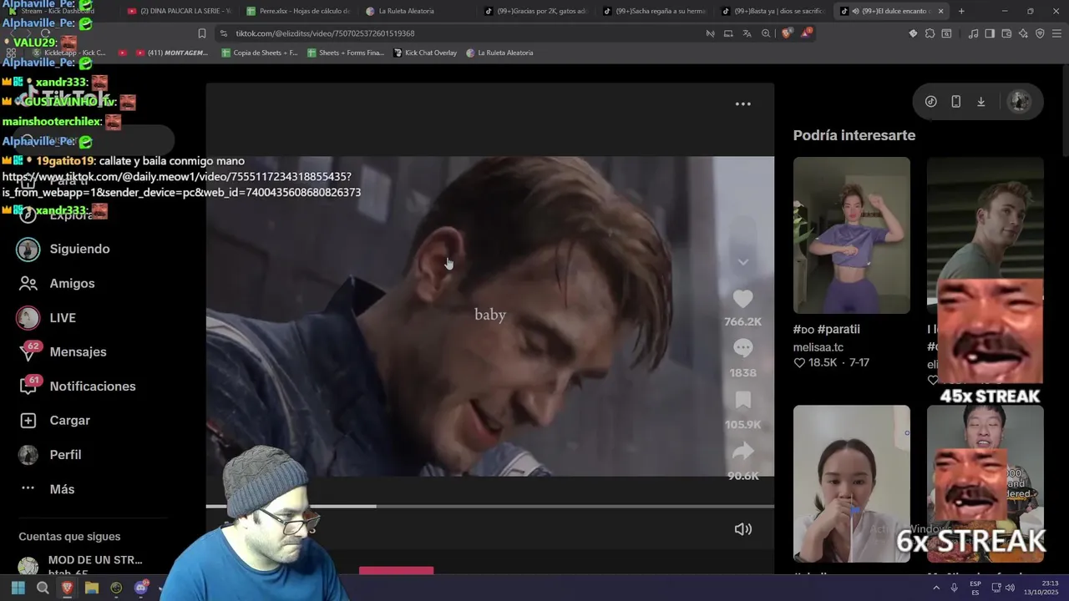Open La Ruleta Aleatoria bookmark
The image size is (1069, 601).
(499, 53)
